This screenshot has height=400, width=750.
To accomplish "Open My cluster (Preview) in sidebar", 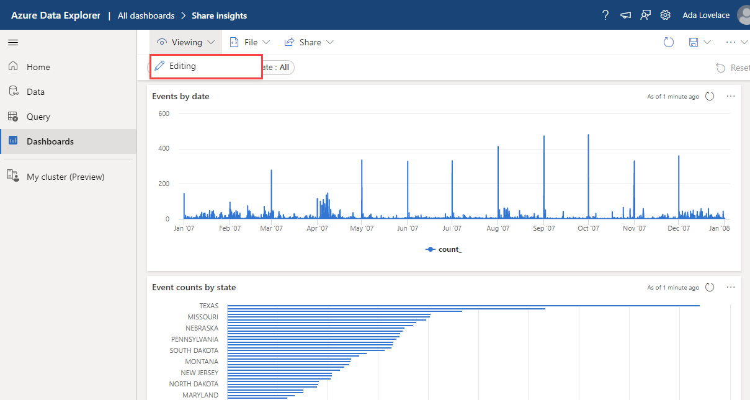I will [65, 177].
